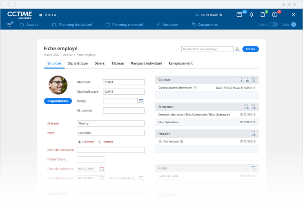303x205 pixels.
Task: Open Nombre d'enfants lookup icon
Action: [x=141, y=178]
